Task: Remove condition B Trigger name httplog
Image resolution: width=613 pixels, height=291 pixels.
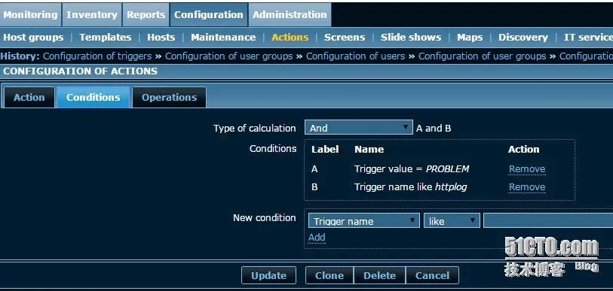Action: tap(527, 187)
